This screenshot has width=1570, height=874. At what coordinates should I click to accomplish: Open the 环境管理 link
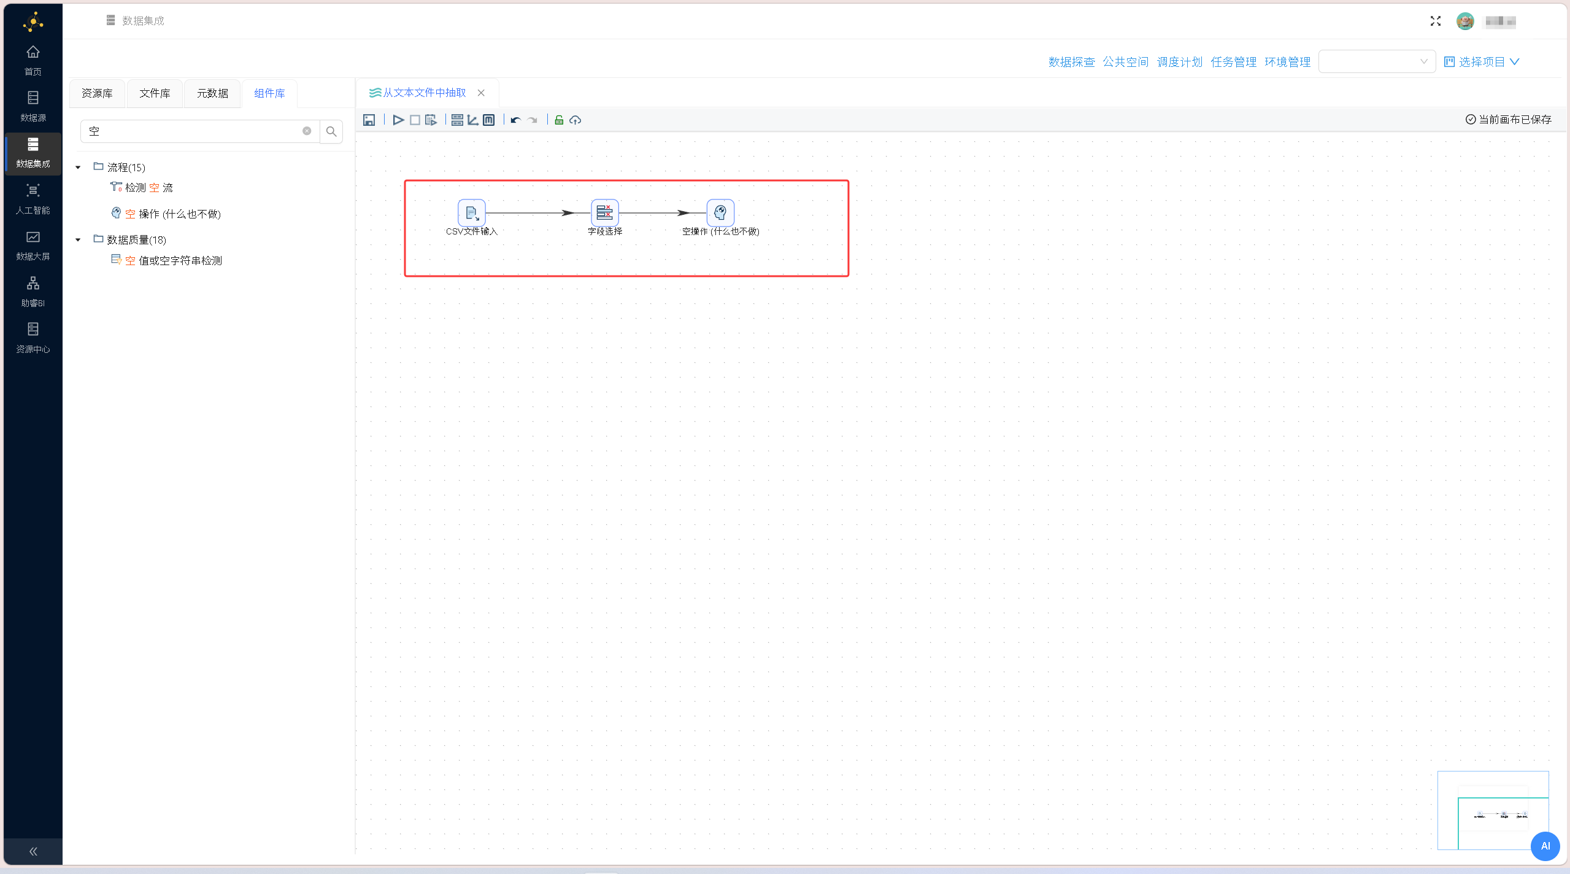pyautogui.click(x=1287, y=62)
